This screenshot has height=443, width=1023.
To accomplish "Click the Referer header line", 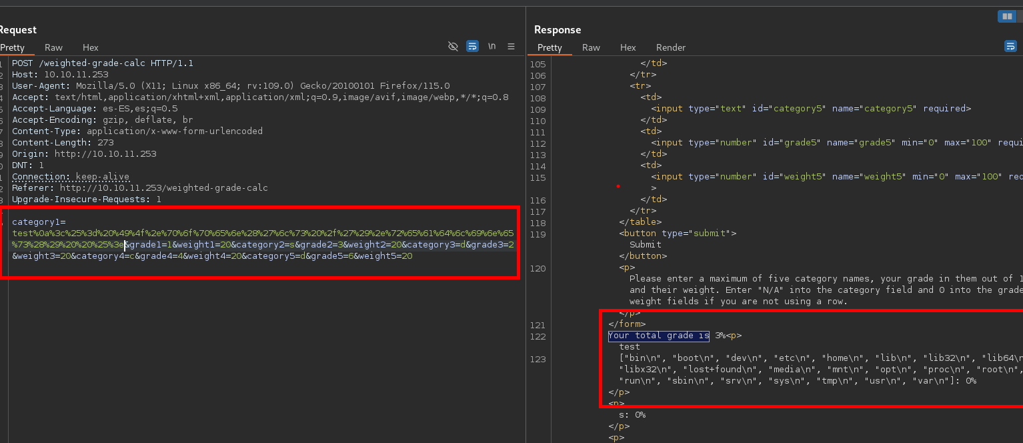I will [140, 188].
